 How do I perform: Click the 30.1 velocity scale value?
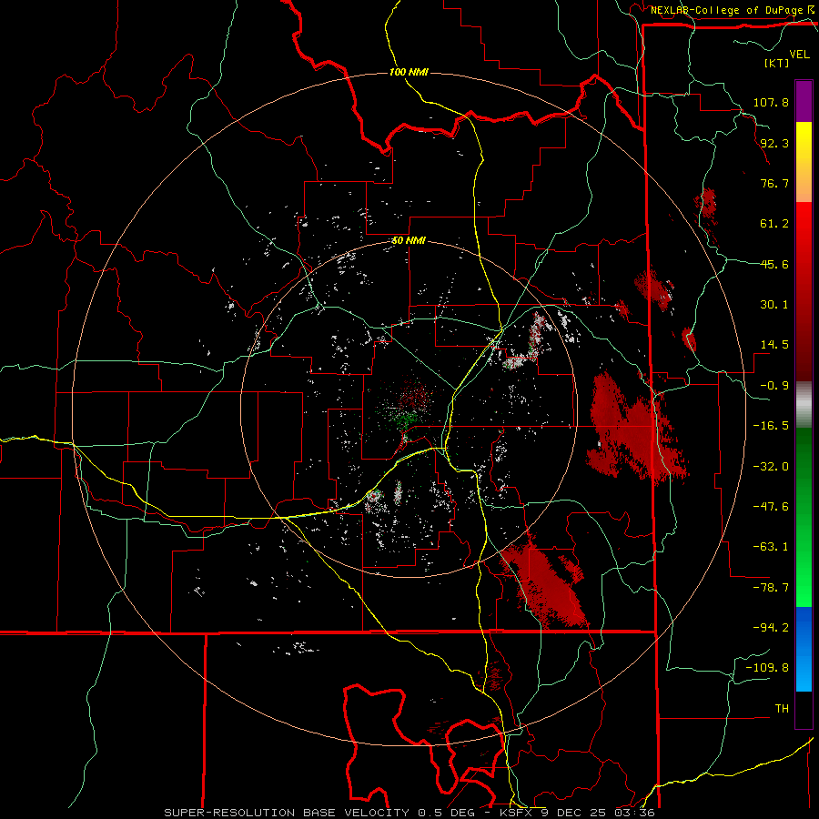(774, 305)
